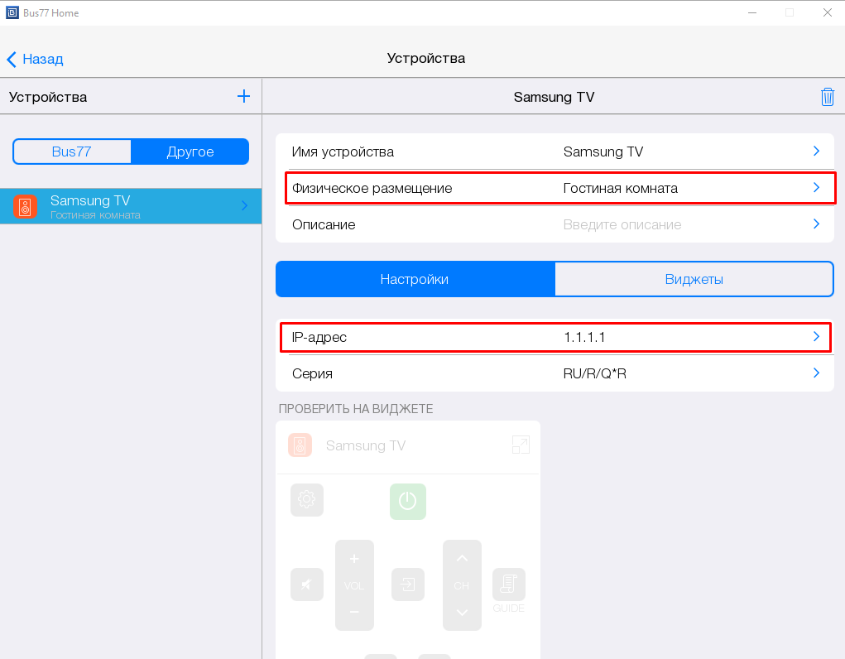The image size is (845, 659).
Task: Add a new device with plus icon
Action: [x=243, y=96]
